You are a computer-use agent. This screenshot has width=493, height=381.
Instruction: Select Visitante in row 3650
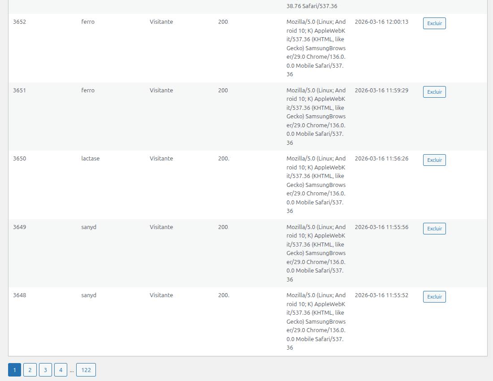pyautogui.click(x=161, y=159)
